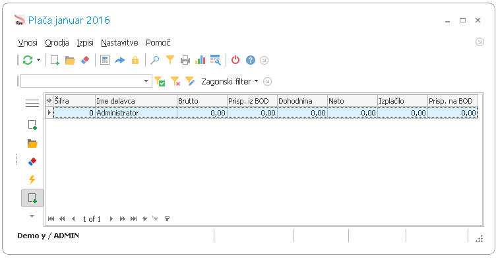Image resolution: width=496 pixels, height=258 pixels.
Task: Click the main toolbar options arrow
Action: (264, 60)
